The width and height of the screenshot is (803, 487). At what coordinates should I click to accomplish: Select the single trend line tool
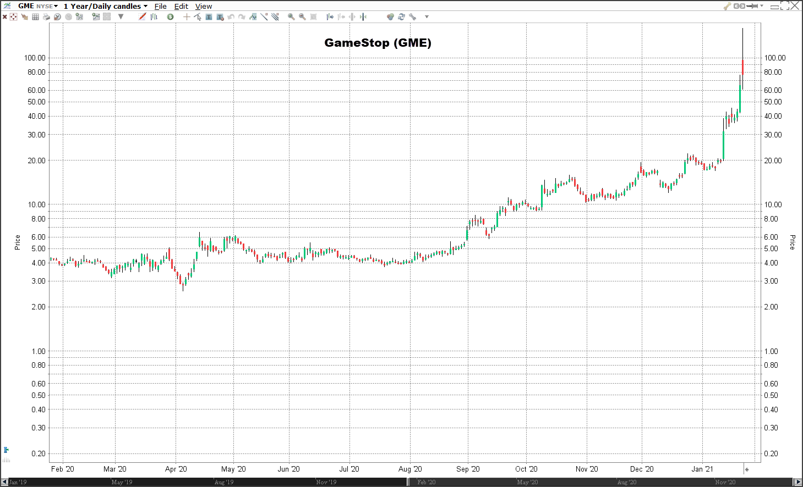tap(264, 16)
